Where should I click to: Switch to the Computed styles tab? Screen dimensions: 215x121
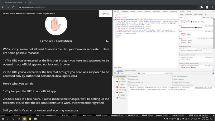tap(189, 15)
